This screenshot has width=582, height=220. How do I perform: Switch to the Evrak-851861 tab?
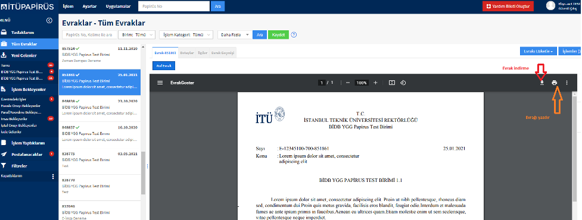pyautogui.click(x=165, y=53)
